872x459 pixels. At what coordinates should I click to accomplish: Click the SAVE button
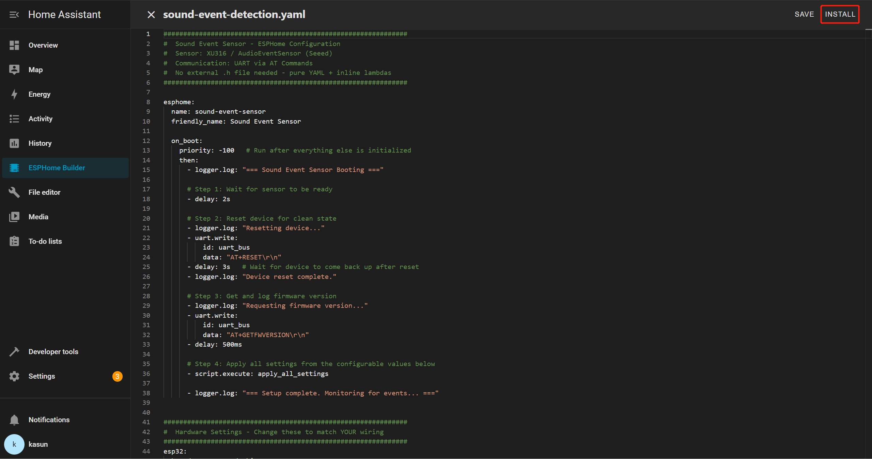pyautogui.click(x=804, y=14)
